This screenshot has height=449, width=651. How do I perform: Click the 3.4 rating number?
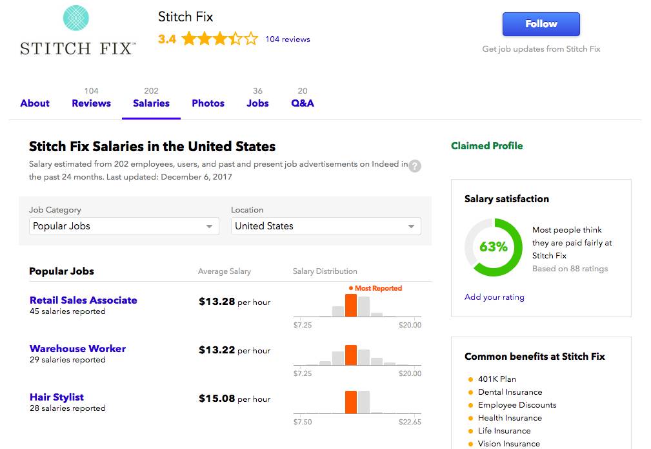point(167,39)
